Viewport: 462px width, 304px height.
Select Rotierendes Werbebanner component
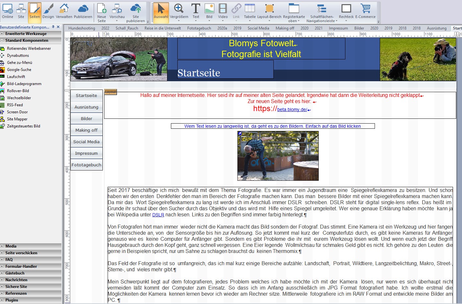pyautogui.click(x=29, y=48)
